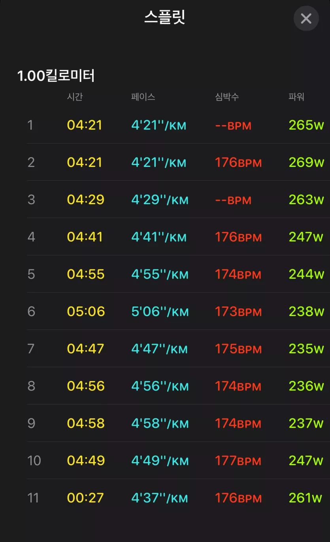Select the 심박수 column header
This screenshot has height=542, width=330.
(x=227, y=97)
